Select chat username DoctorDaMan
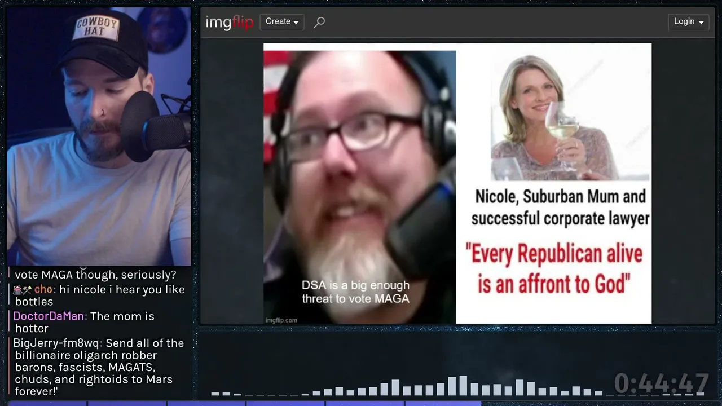 pyautogui.click(x=50, y=316)
